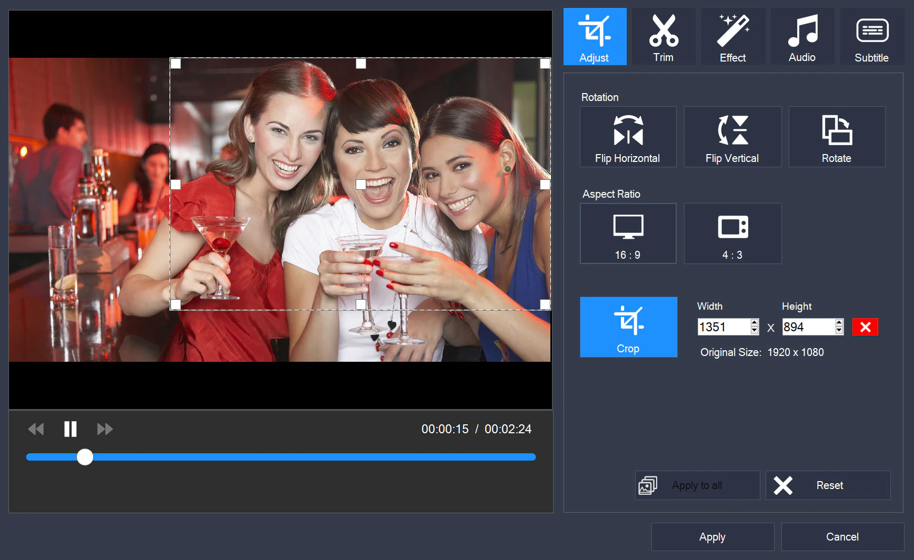Rewind the video
Viewport: 914px width, 560px height.
36,429
